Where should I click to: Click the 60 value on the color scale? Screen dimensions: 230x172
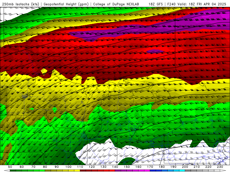click(22, 167)
